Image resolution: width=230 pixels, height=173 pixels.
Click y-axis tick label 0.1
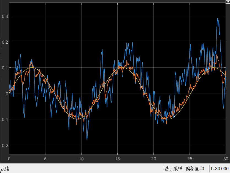[4, 68]
